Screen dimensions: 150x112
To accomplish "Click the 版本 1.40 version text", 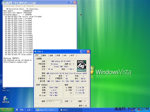I will (83, 105).
